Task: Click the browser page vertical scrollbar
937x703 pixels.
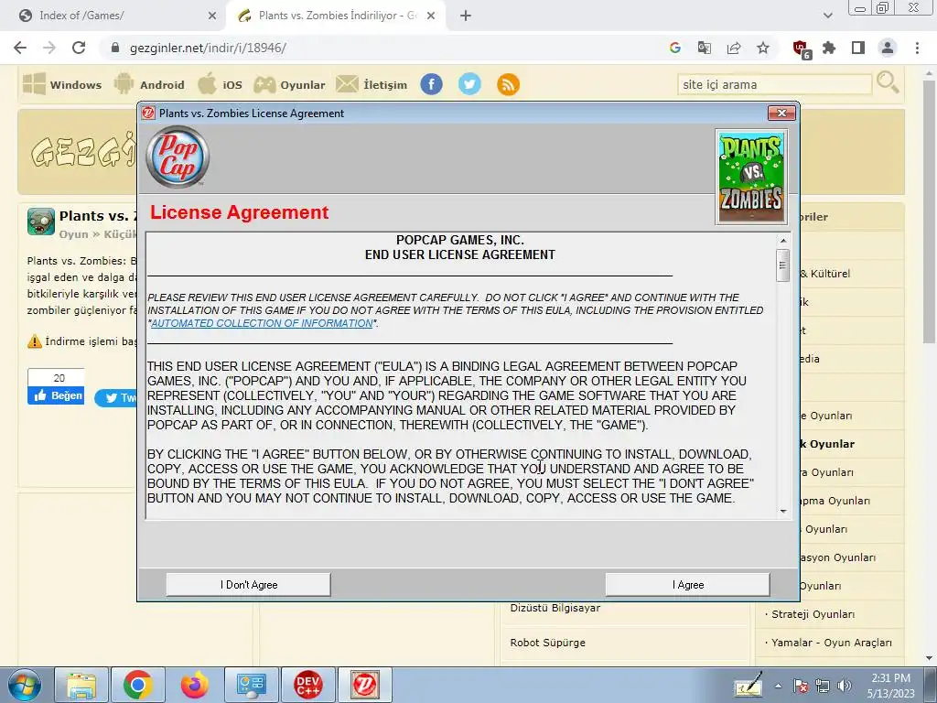Action: pos(930,211)
